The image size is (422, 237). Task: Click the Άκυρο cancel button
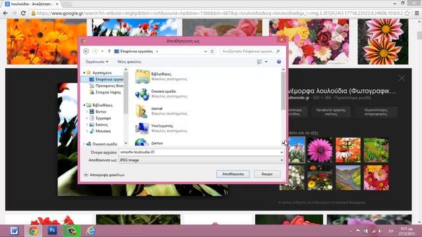[267, 174]
